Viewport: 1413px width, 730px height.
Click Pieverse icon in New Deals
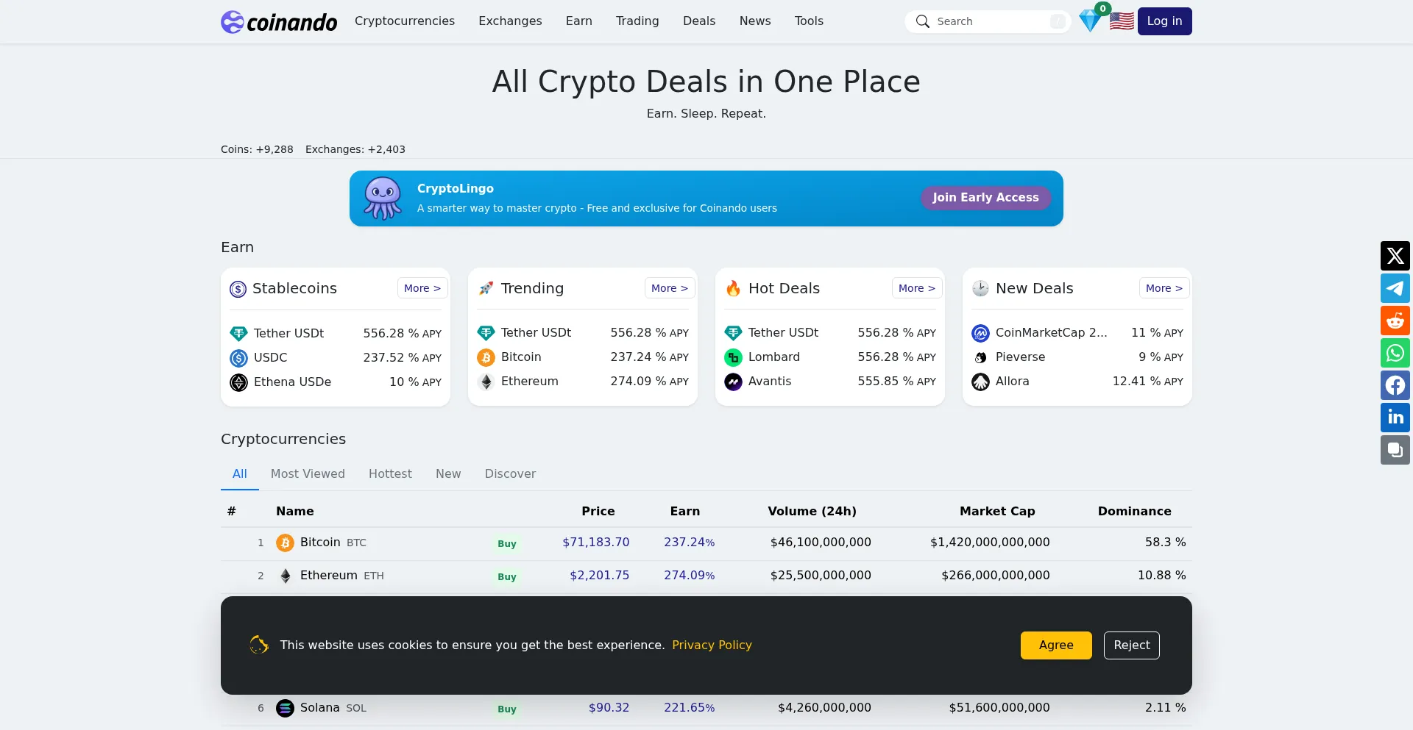[x=980, y=357]
